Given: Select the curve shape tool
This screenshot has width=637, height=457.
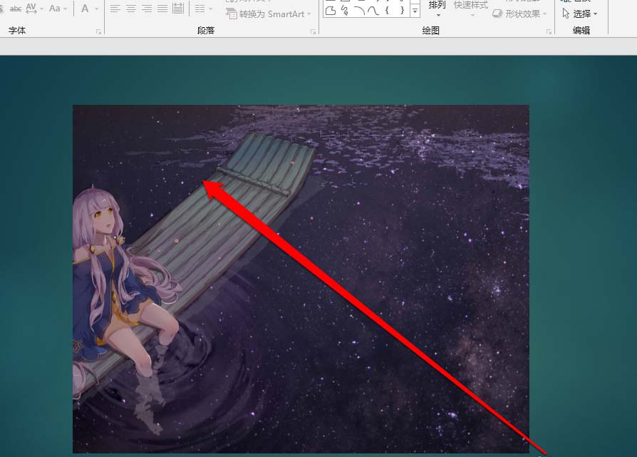Looking at the screenshot, I should click(373, 11).
